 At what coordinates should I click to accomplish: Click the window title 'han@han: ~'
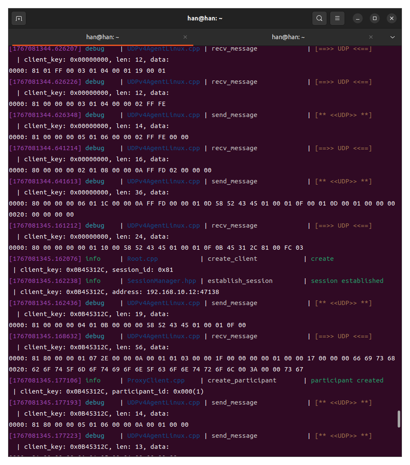(x=205, y=18)
